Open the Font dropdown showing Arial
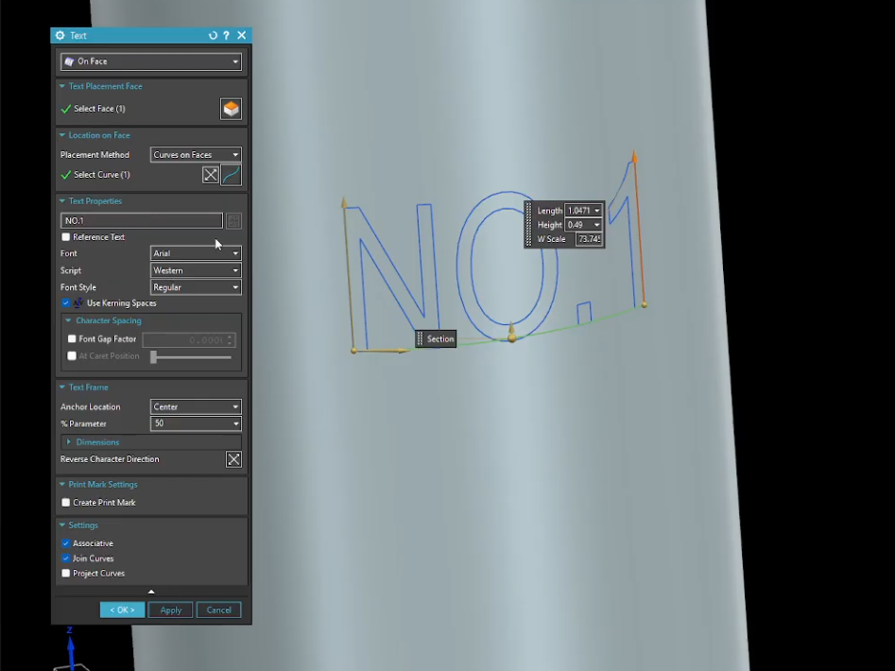This screenshot has width=895, height=671. (x=196, y=253)
